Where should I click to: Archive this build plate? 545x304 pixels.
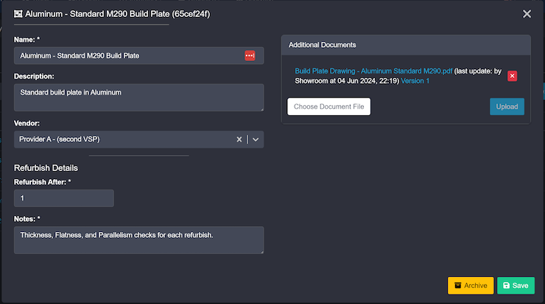click(470, 286)
